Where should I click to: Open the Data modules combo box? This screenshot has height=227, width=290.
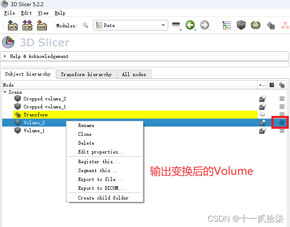pos(130,25)
